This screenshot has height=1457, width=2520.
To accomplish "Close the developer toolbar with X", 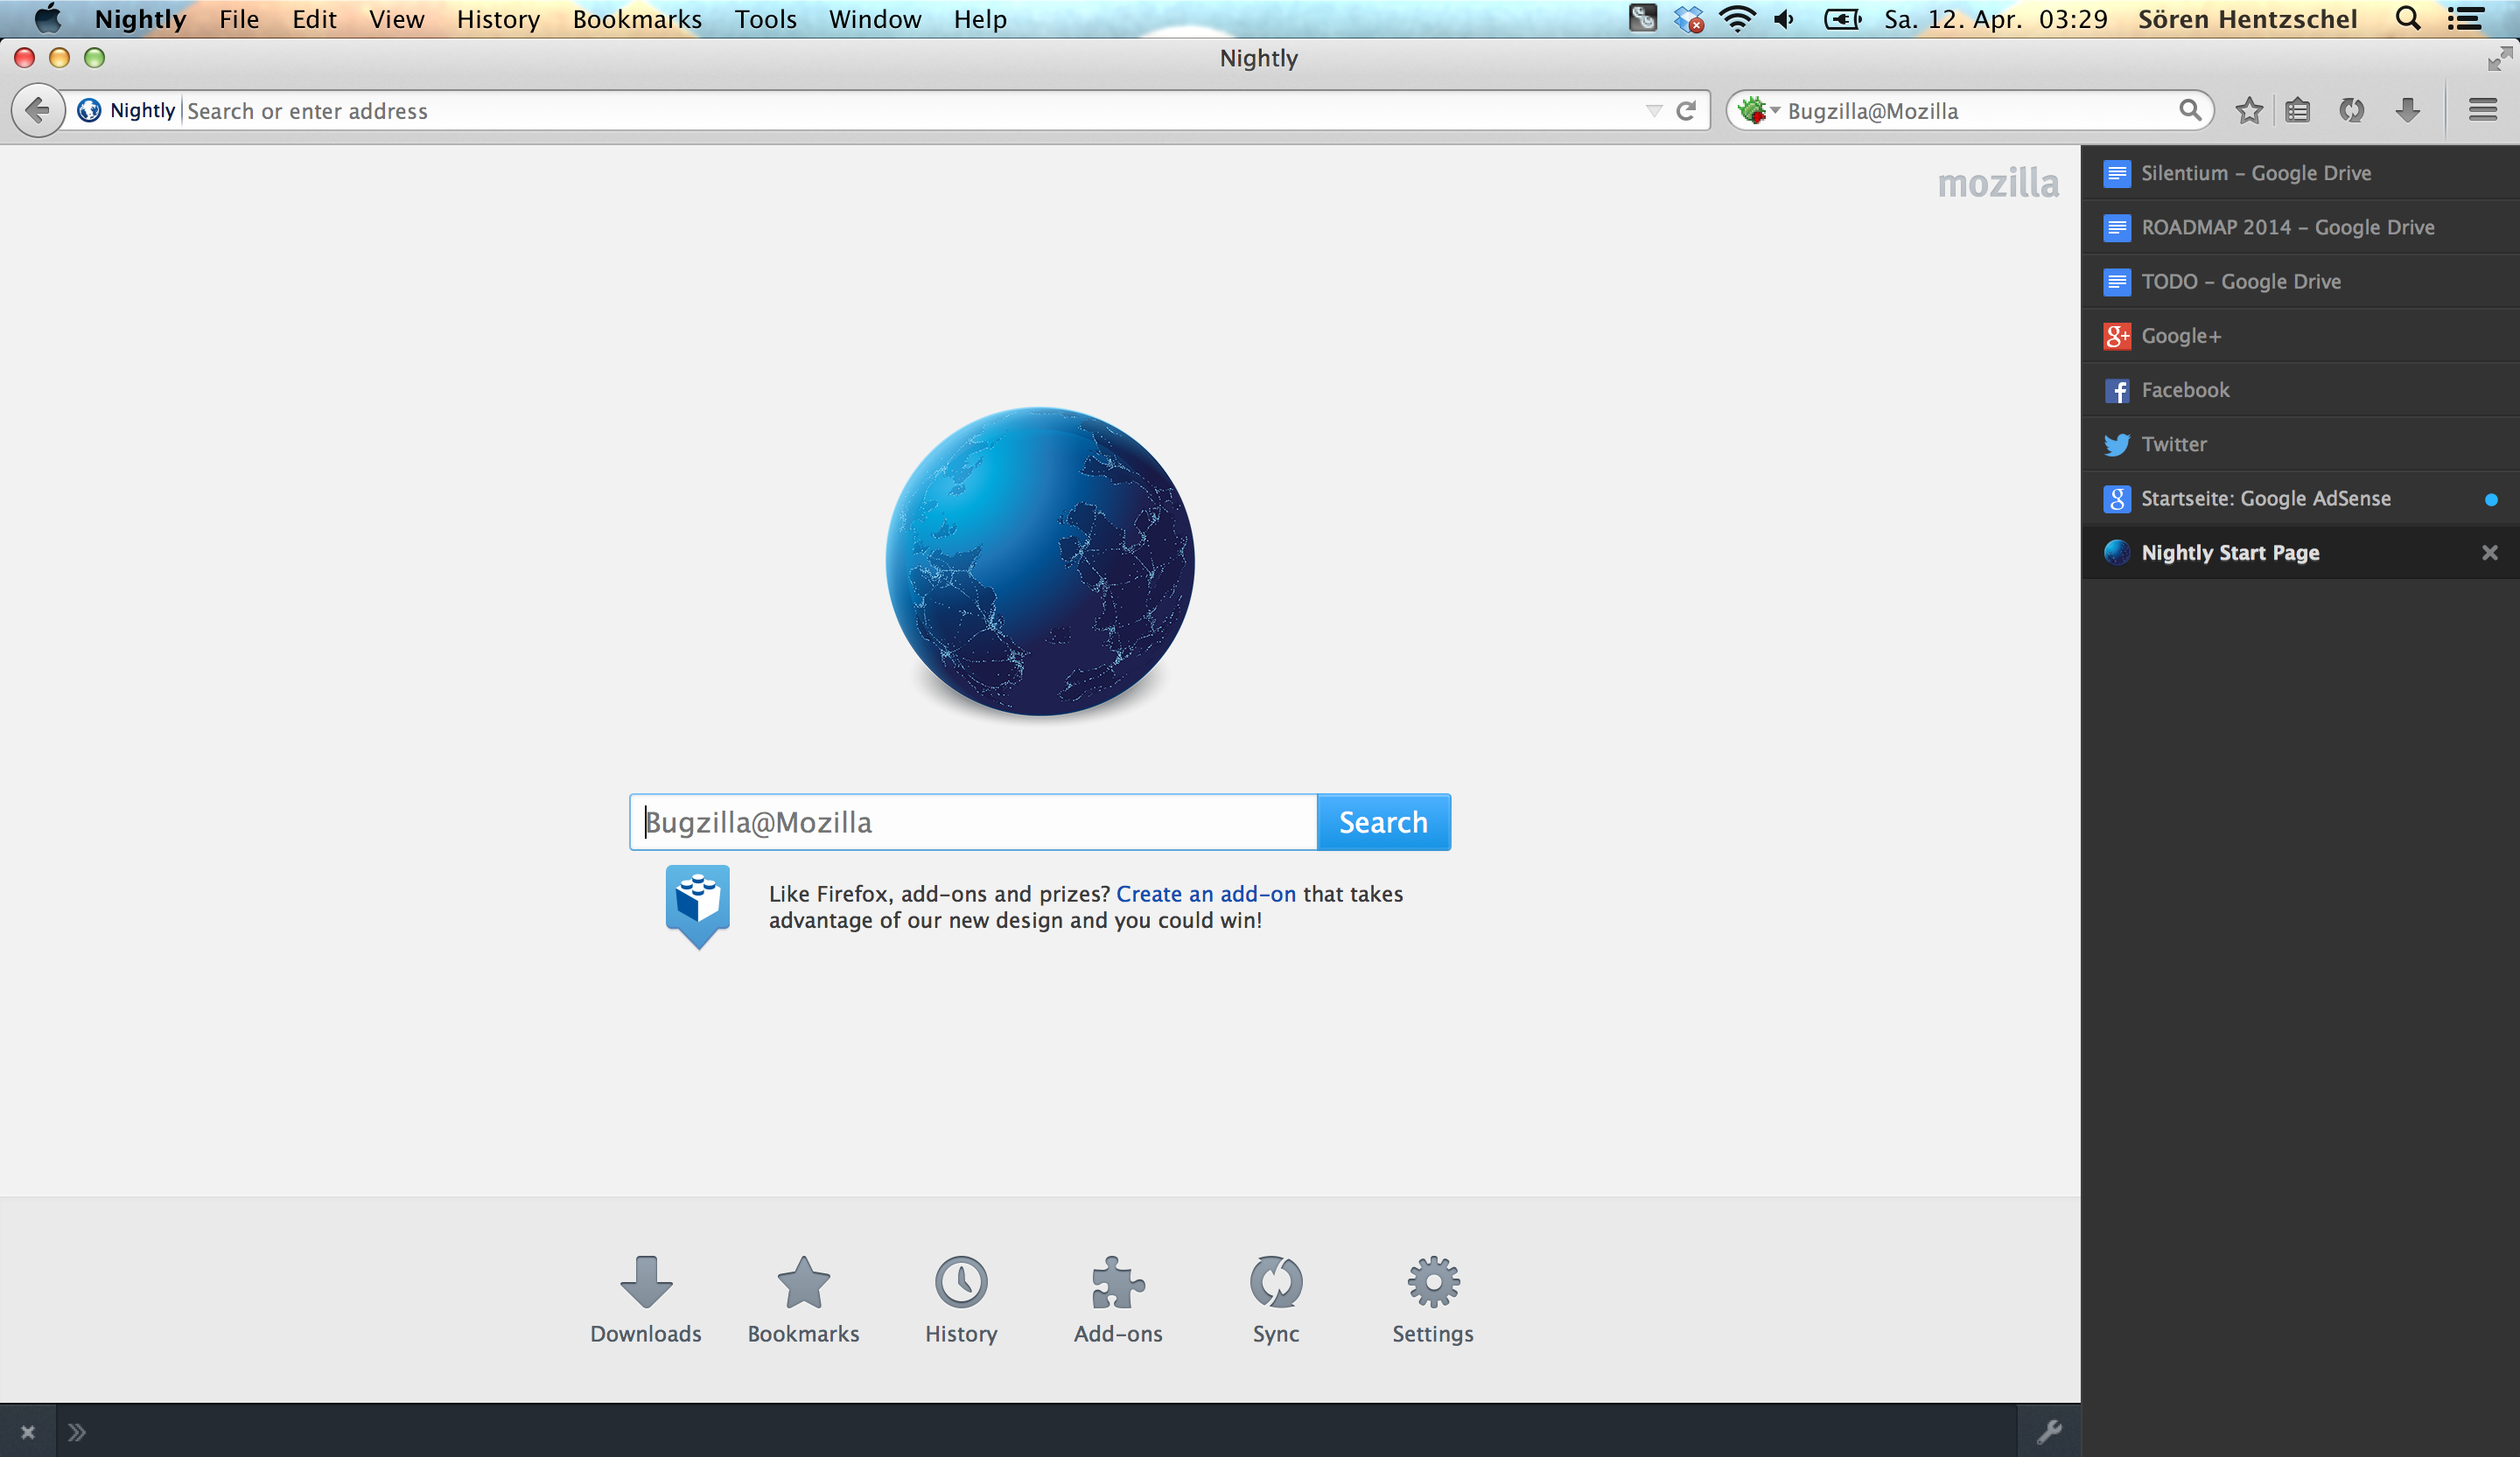I will [x=28, y=1433].
